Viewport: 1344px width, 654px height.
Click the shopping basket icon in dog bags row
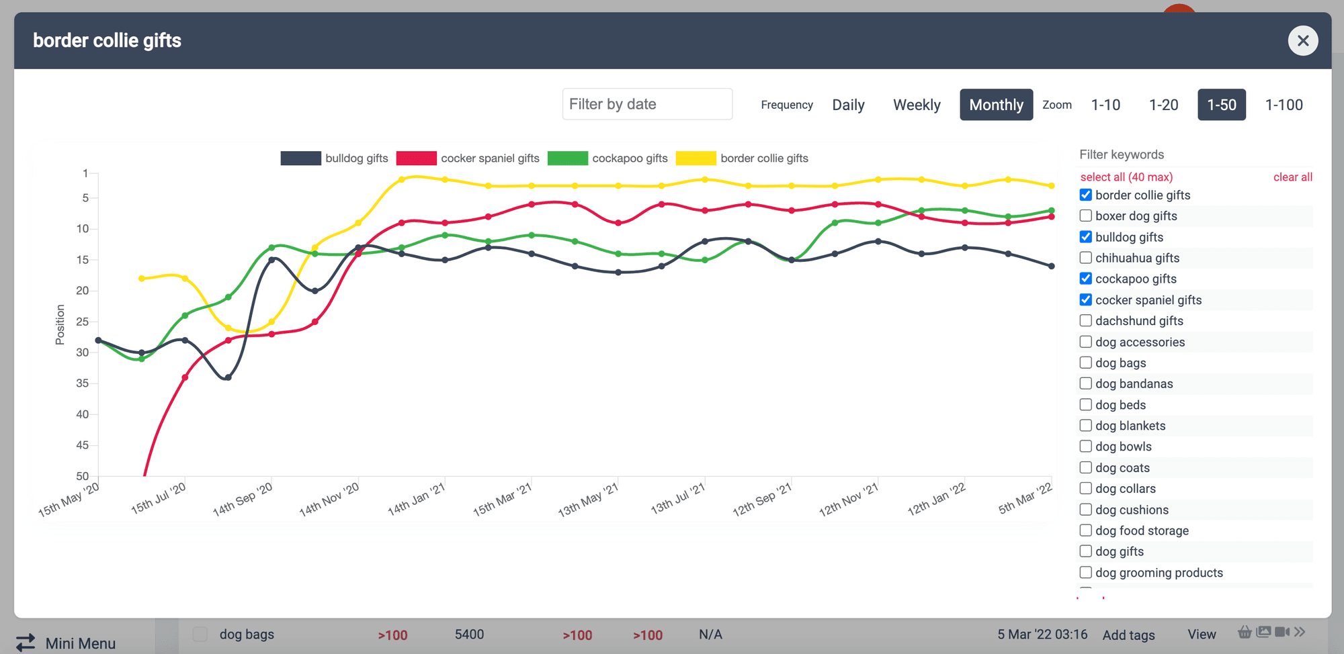pos(1244,633)
